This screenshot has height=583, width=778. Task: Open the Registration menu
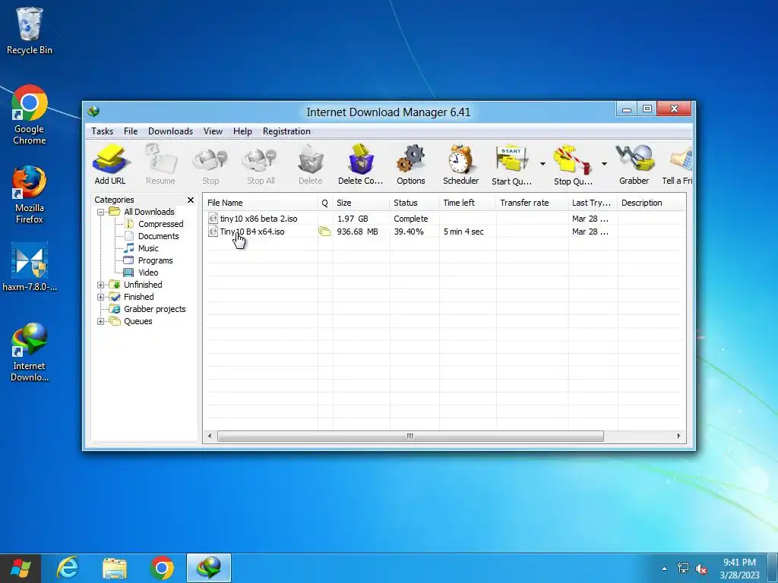(286, 131)
